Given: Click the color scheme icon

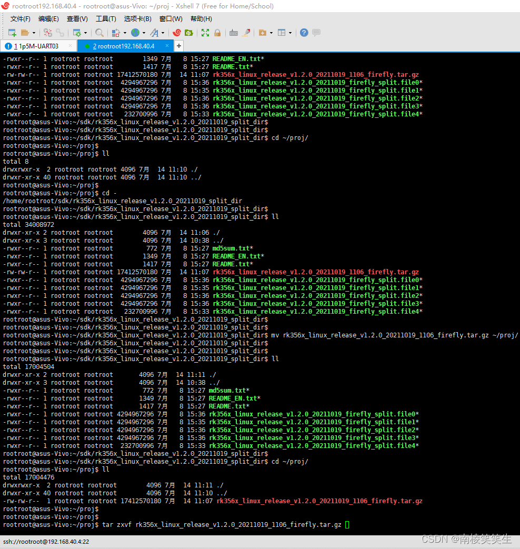Looking at the screenshot, I should 116,33.
